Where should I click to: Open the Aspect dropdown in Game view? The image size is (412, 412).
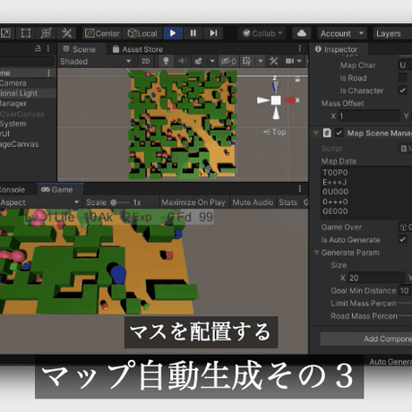click(x=40, y=202)
